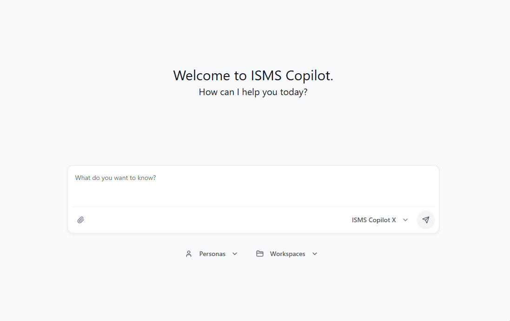The height and width of the screenshot is (321, 510).
Task: Click empty space between attach and model selector
Action: click(214, 220)
